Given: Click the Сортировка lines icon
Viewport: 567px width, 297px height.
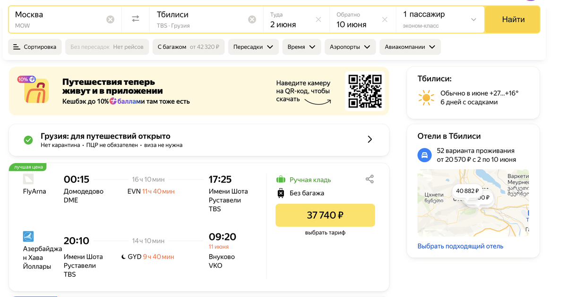Looking at the screenshot, I should (x=17, y=47).
